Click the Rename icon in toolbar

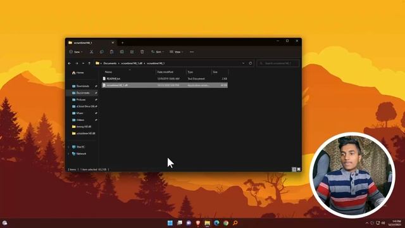click(122, 52)
